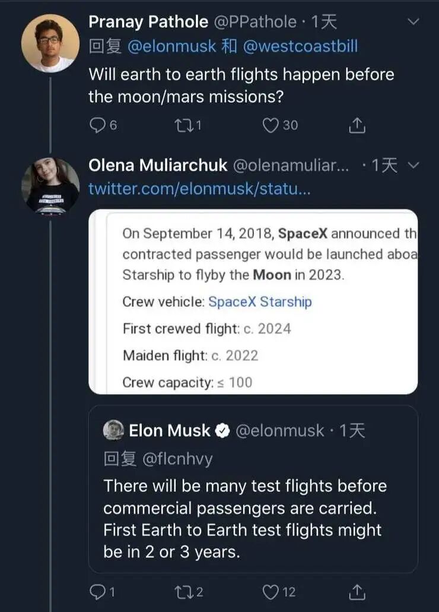Reply to Olena Muliarchuk's tweet

point(97,591)
